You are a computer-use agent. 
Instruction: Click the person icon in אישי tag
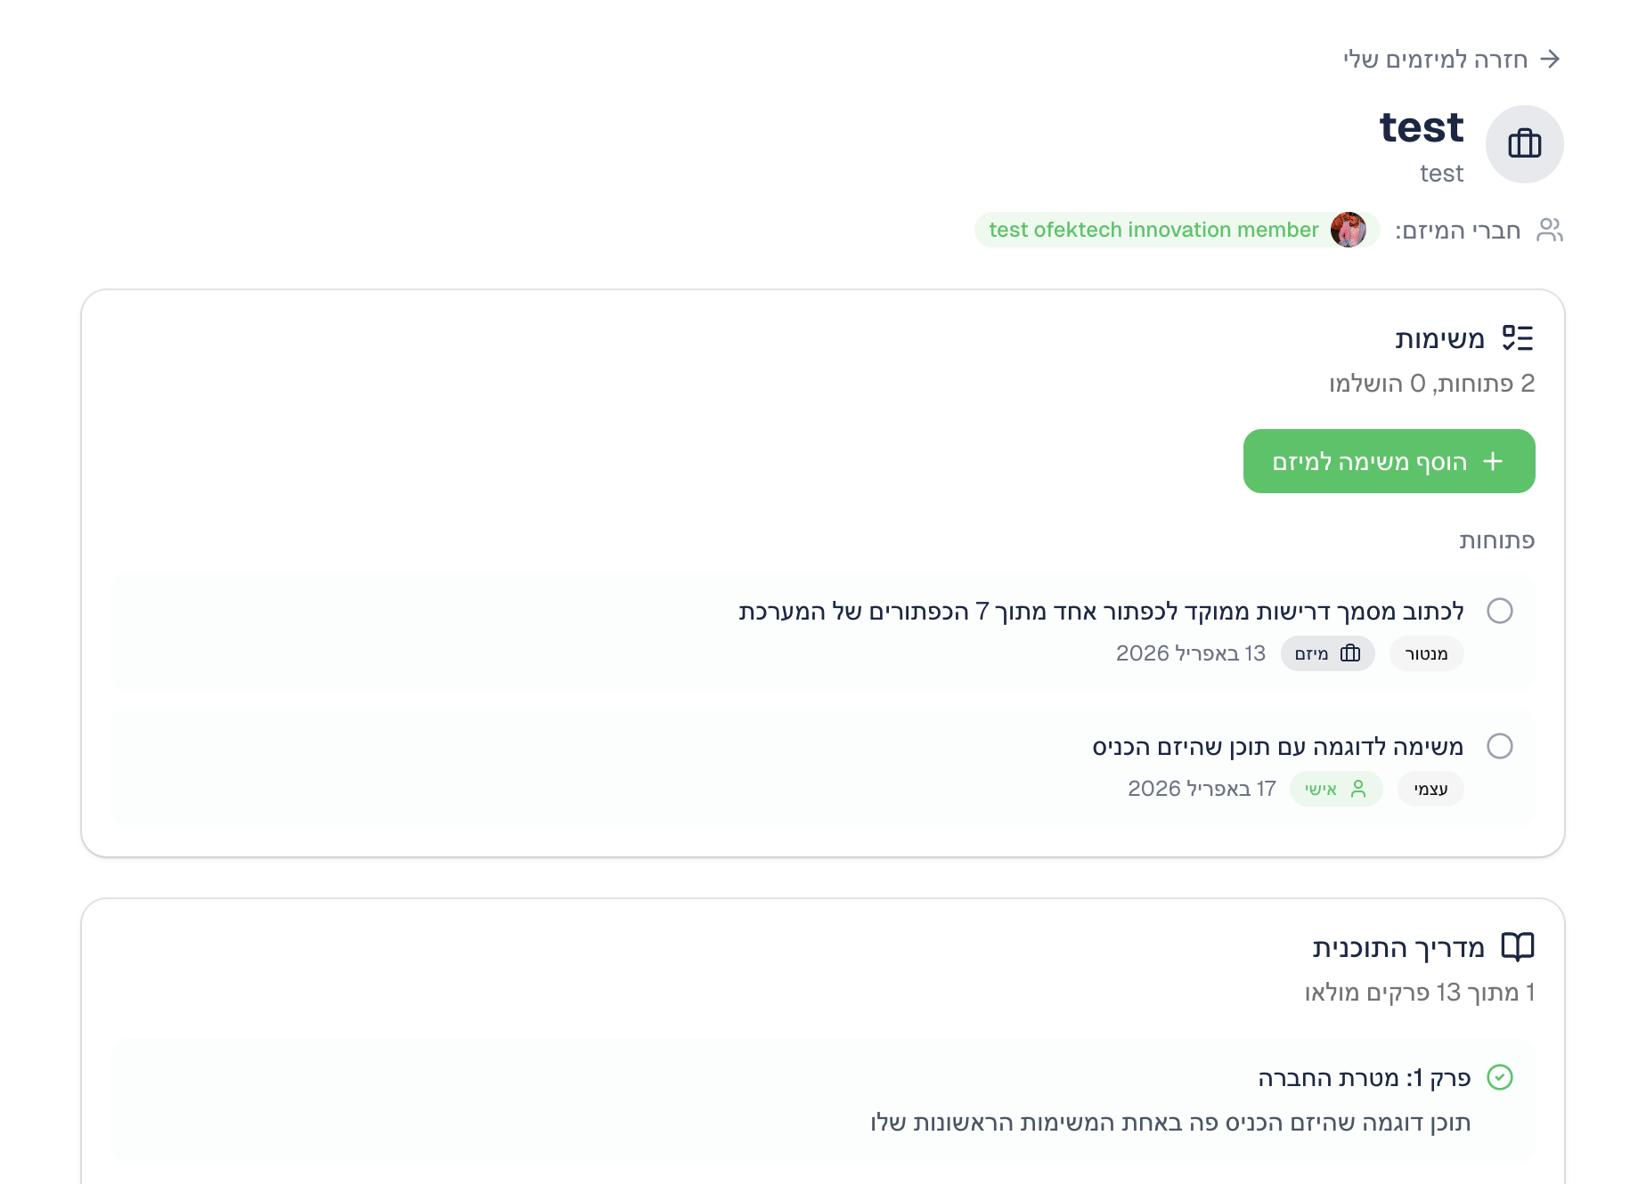[x=1358, y=789]
